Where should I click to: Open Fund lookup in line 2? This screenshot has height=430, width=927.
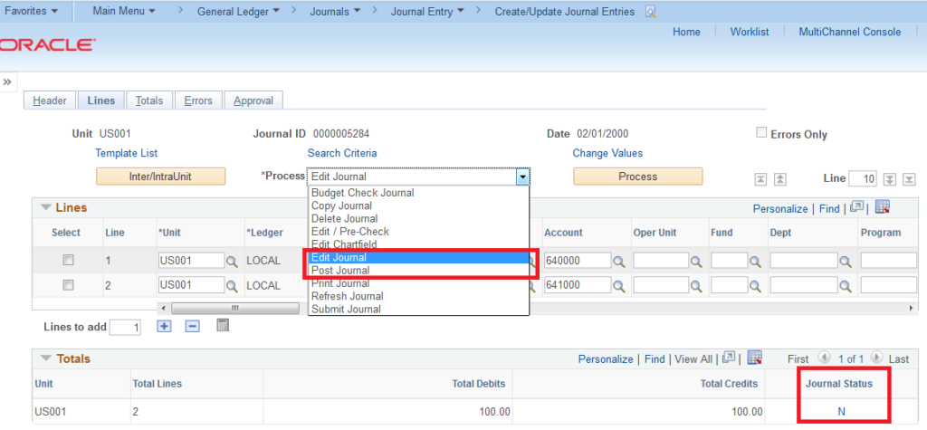point(755,286)
